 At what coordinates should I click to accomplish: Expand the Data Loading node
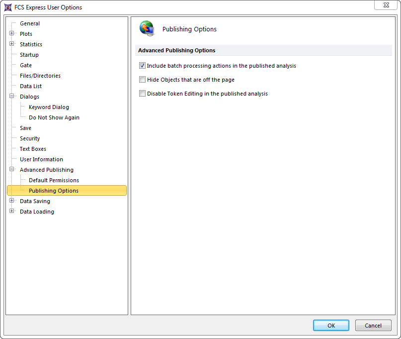click(12, 212)
